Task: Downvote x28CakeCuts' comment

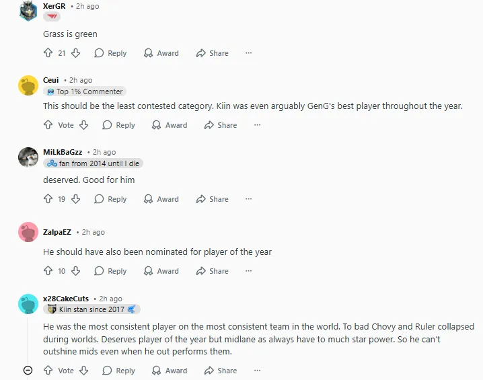Action: pyautogui.click(x=84, y=371)
